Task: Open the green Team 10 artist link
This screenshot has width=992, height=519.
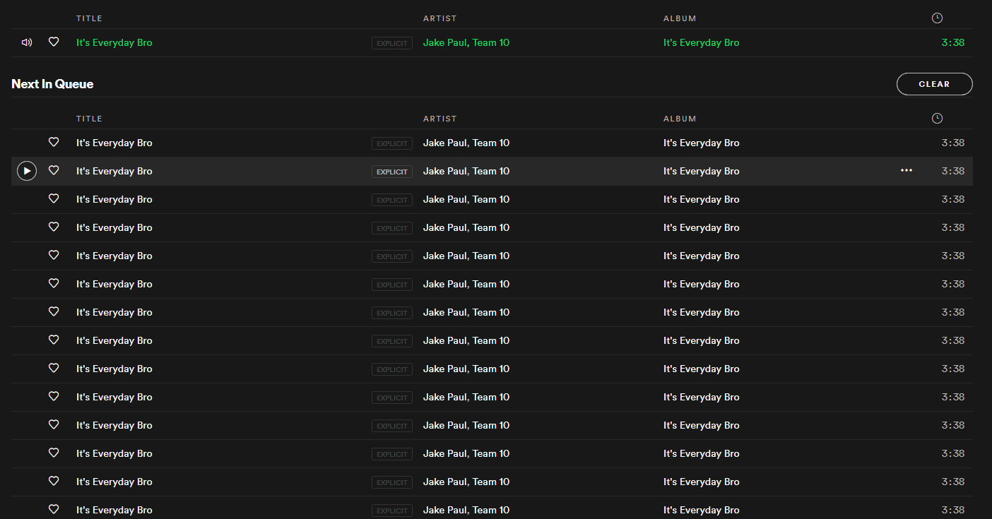Action: (491, 42)
